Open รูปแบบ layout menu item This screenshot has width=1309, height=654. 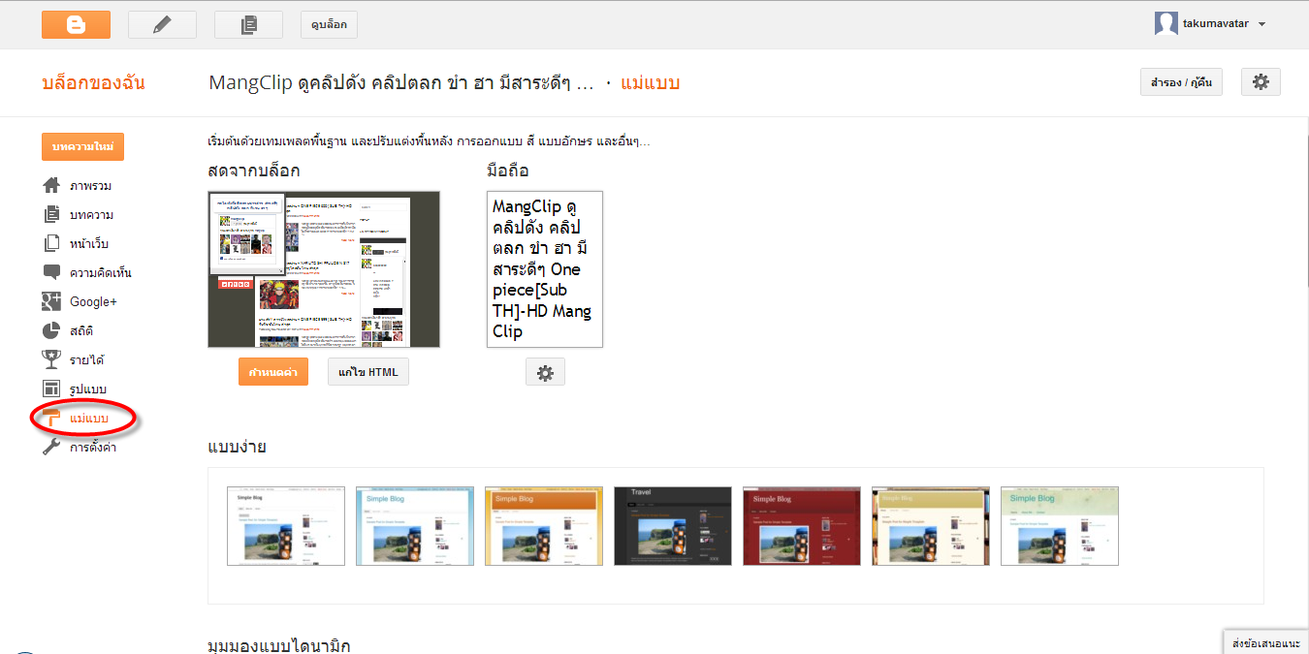tap(88, 389)
